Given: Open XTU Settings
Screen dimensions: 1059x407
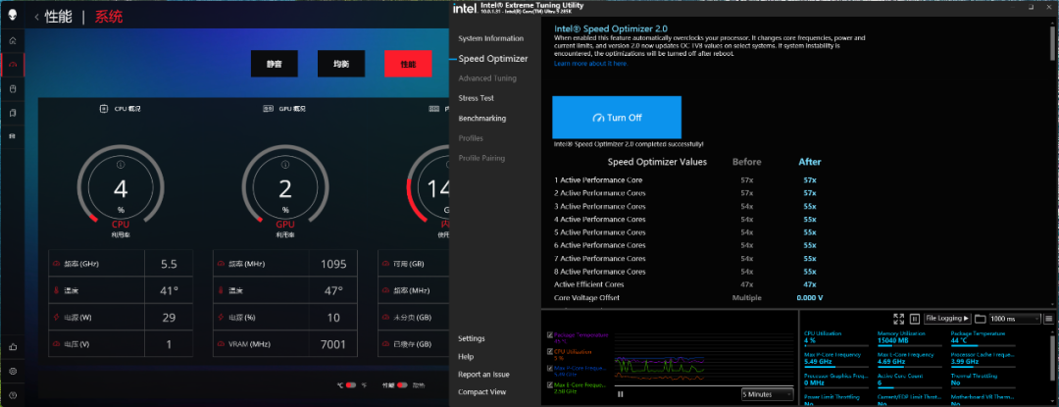Looking at the screenshot, I should click(x=472, y=338).
